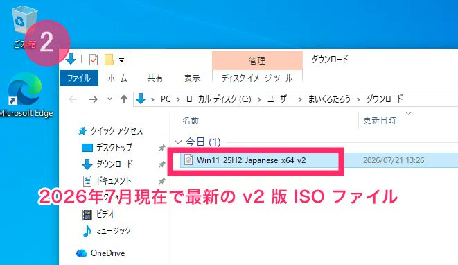Screen dimensions: 458x265
Task: Click the music note icon
Action: pos(87,231)
